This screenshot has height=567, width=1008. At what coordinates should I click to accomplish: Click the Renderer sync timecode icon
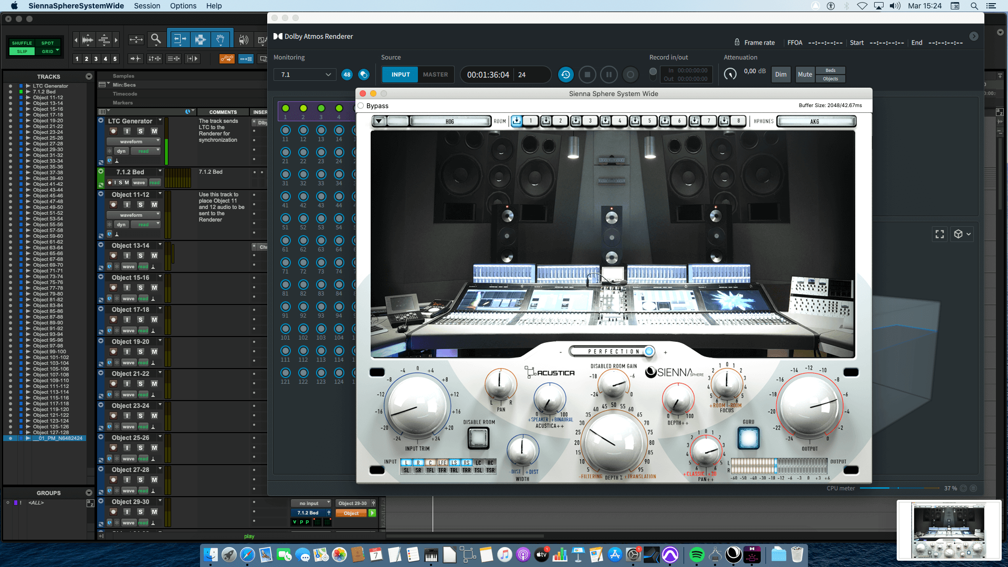click(x=565, y=75)
